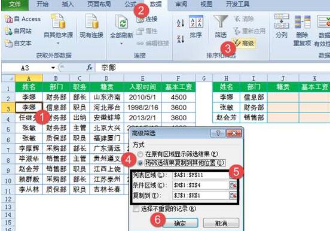
Task: Click the 清除 clear filter command
Action: pyautogui.click(x=244, y=19)
